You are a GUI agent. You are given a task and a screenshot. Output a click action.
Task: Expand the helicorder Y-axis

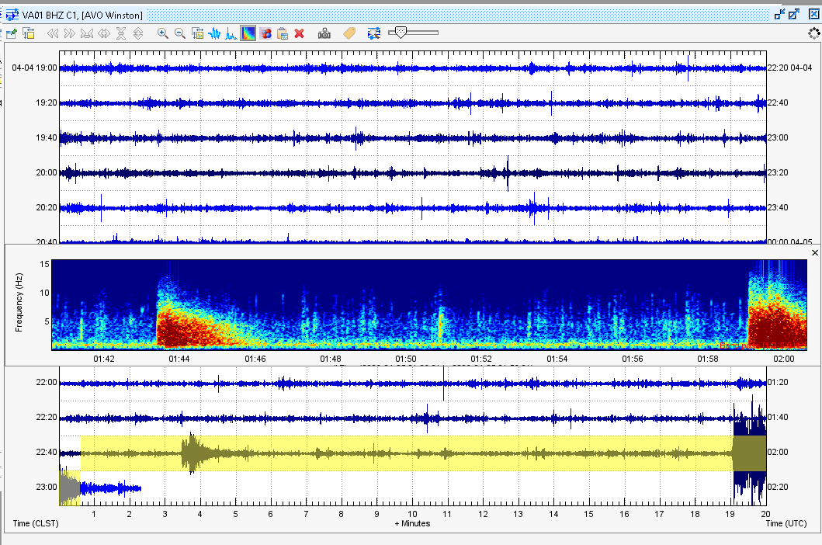[x=138, y=33]
